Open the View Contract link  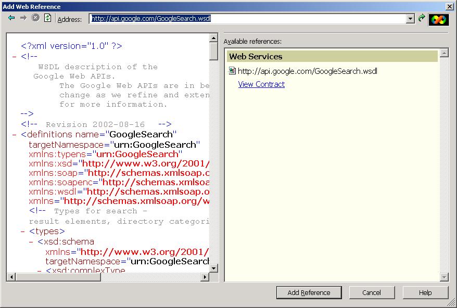coord(261,84)
